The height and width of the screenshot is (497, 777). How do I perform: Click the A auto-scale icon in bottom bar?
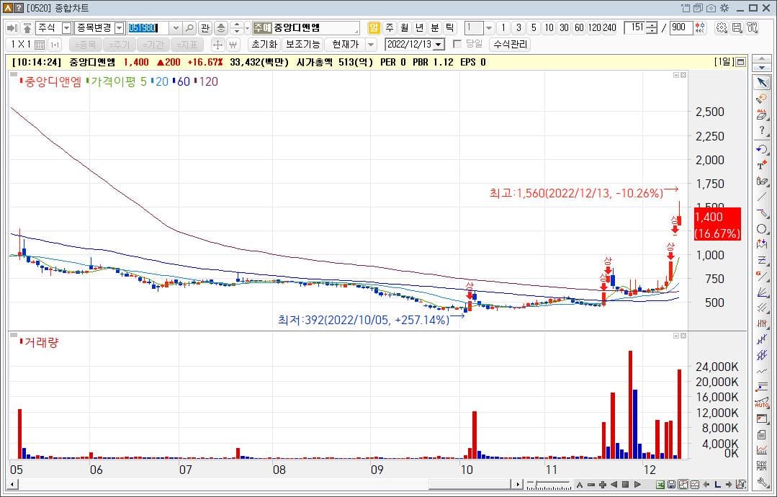[x=579, y=484]
